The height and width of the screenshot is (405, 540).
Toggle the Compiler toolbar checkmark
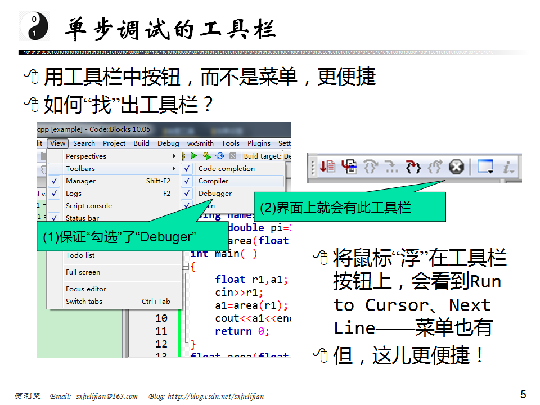click(187, 181)
